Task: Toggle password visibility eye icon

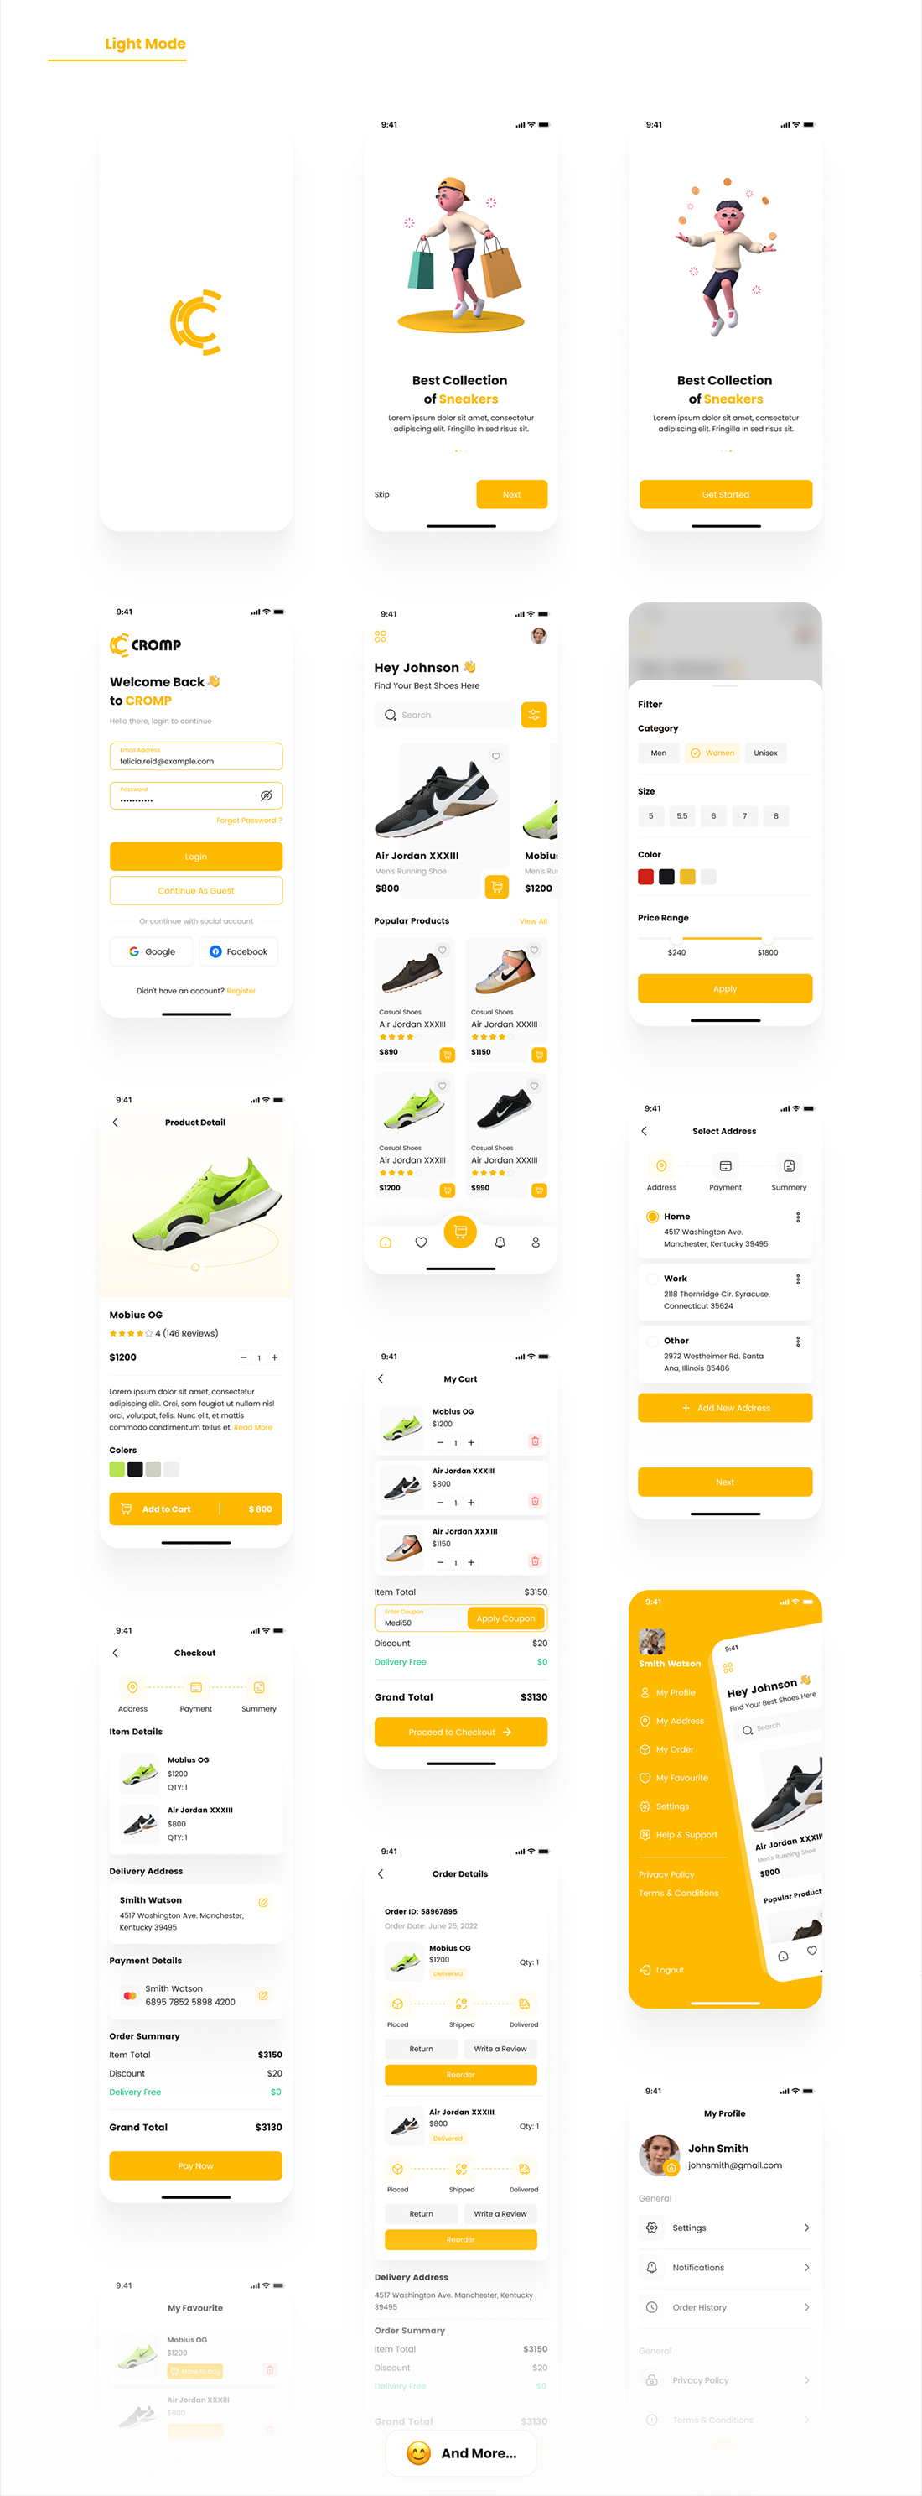Action: (266, 795)
